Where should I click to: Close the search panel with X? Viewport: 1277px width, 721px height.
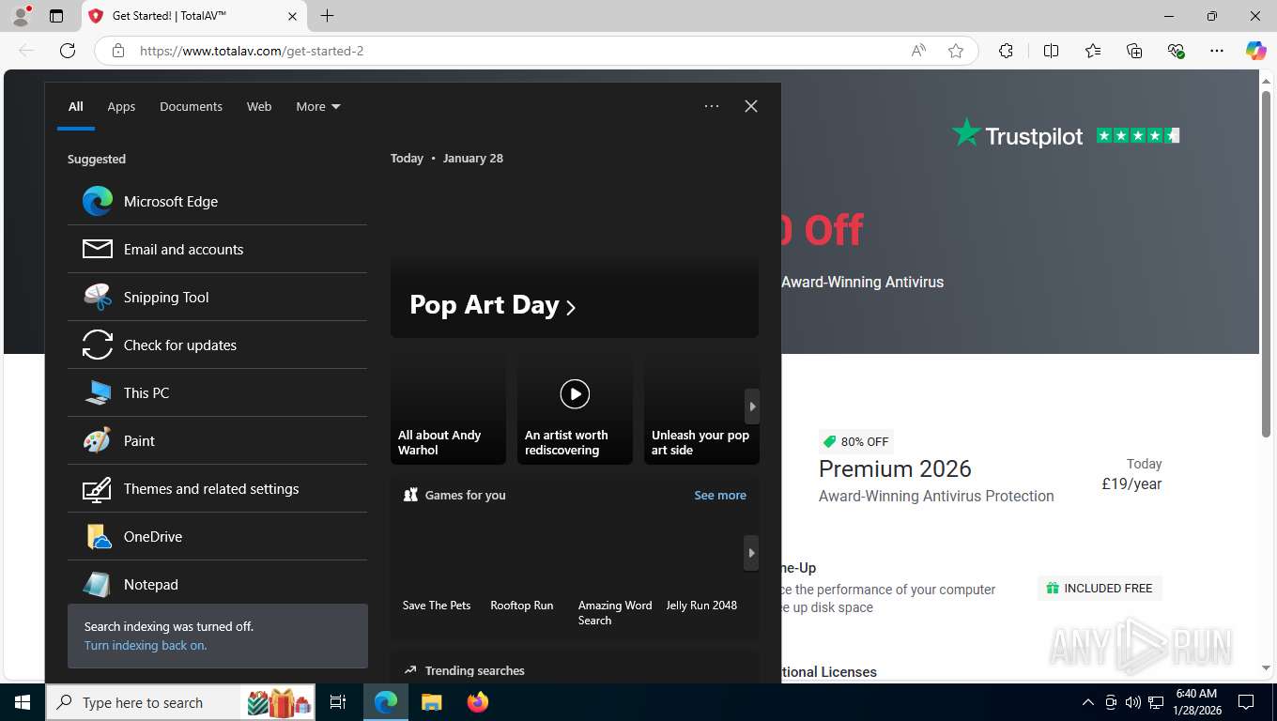[x=750, y=106]
